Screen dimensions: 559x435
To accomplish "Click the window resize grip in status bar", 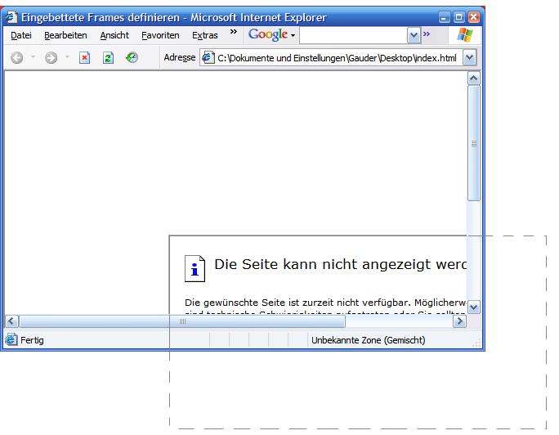I will (476, 343).
